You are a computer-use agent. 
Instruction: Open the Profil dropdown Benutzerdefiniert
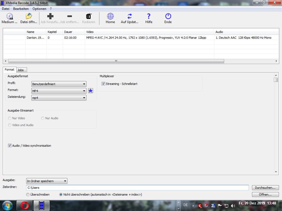(x=59, y=84)
